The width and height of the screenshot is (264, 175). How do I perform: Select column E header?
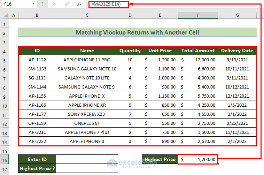(160, 15)
